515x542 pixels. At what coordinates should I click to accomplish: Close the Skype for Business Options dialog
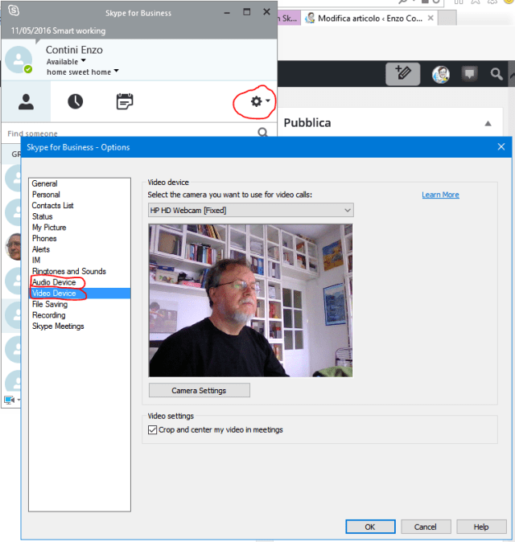point(501,147)
